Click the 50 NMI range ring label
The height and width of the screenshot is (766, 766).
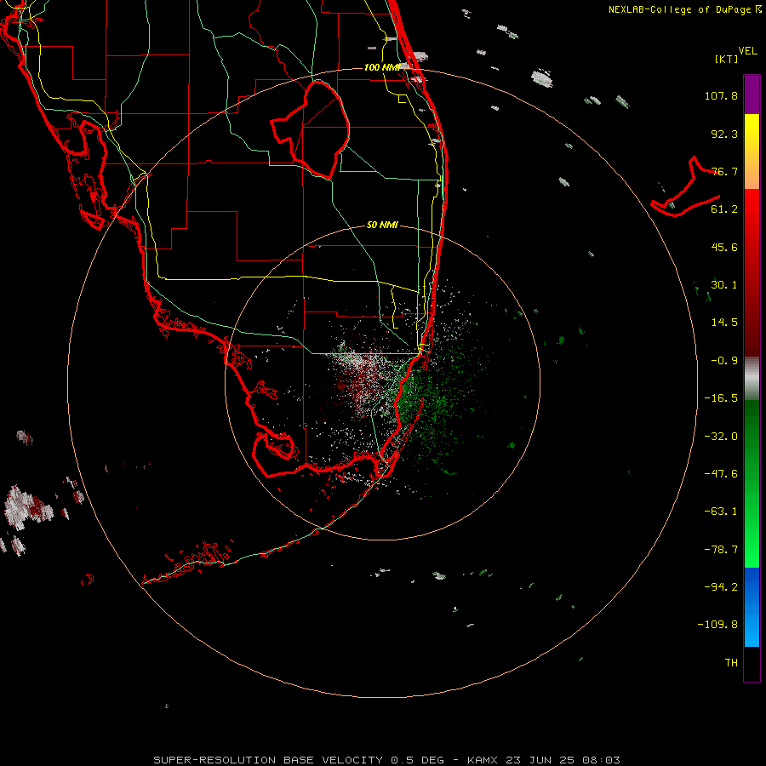click(x=382, y=226)
